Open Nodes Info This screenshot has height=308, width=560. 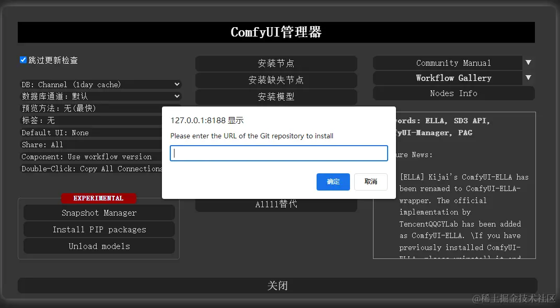(453, 93)
